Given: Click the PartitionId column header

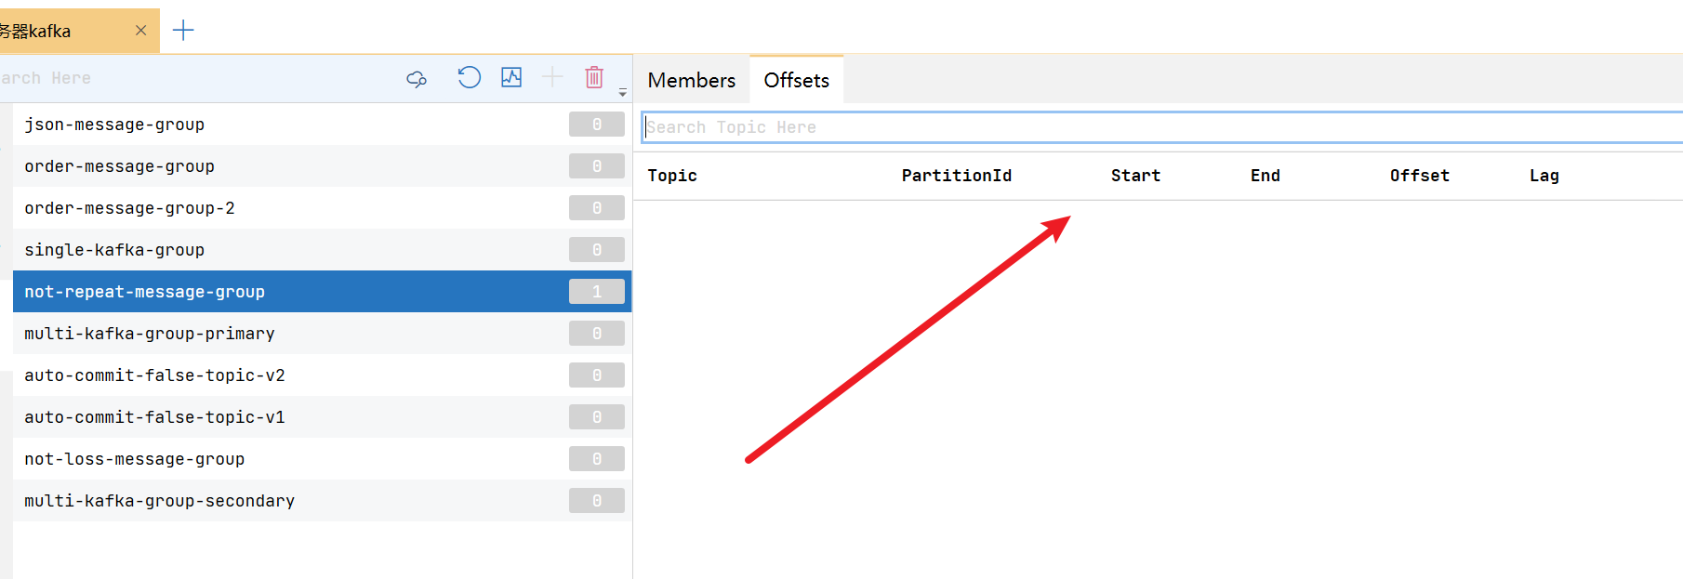Looking at the screenshot, I should pos(957,176).
